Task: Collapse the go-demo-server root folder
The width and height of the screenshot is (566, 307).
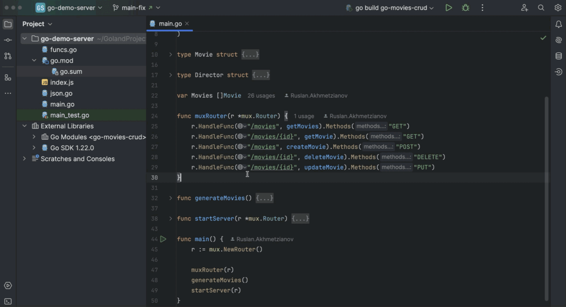Action: pos(24,39)
